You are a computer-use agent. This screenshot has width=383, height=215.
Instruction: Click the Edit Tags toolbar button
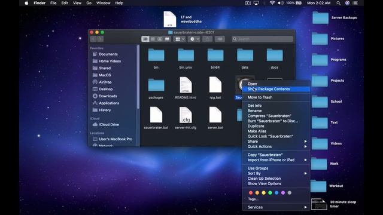point(220,39)
